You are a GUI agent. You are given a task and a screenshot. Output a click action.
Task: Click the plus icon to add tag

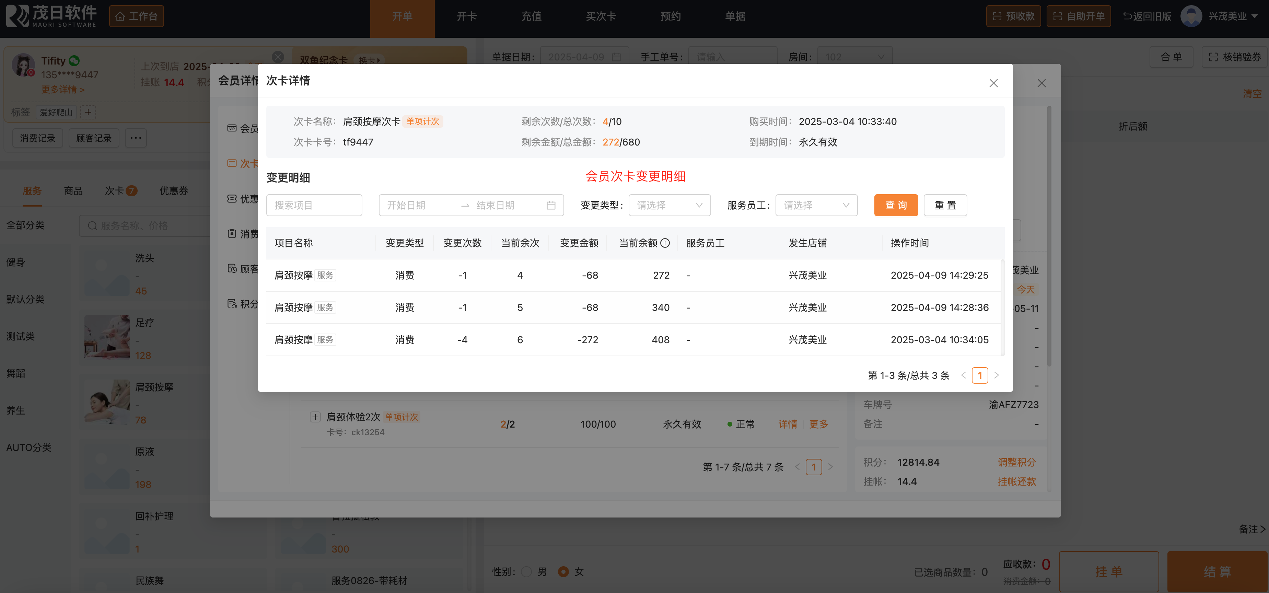[88, 112]
